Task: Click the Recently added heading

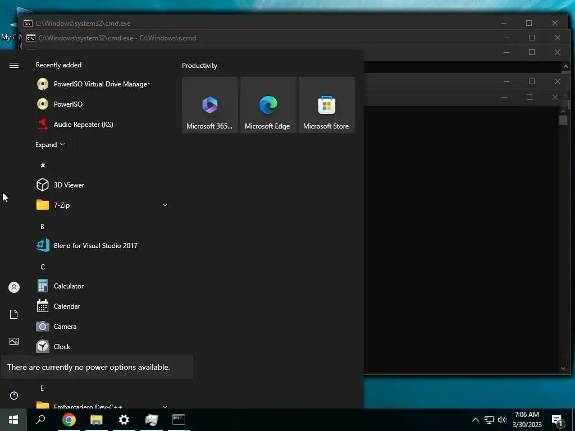Action: (x=58, y=65)
